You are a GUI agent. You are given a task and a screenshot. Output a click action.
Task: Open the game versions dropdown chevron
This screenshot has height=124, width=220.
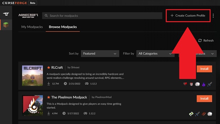[x=212, y=54]
